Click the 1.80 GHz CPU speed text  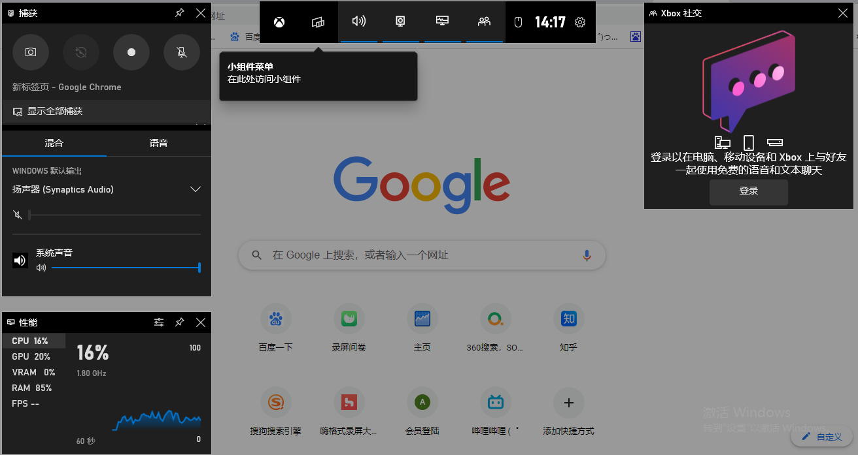[x=92, y=373]
